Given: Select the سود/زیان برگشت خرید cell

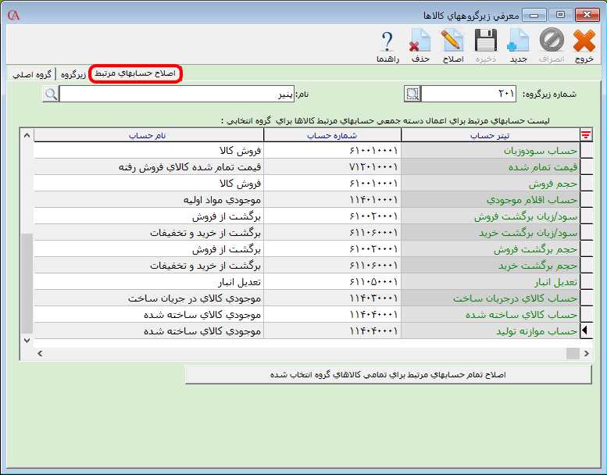Looking at the screenshot, I should click(491, 233).
